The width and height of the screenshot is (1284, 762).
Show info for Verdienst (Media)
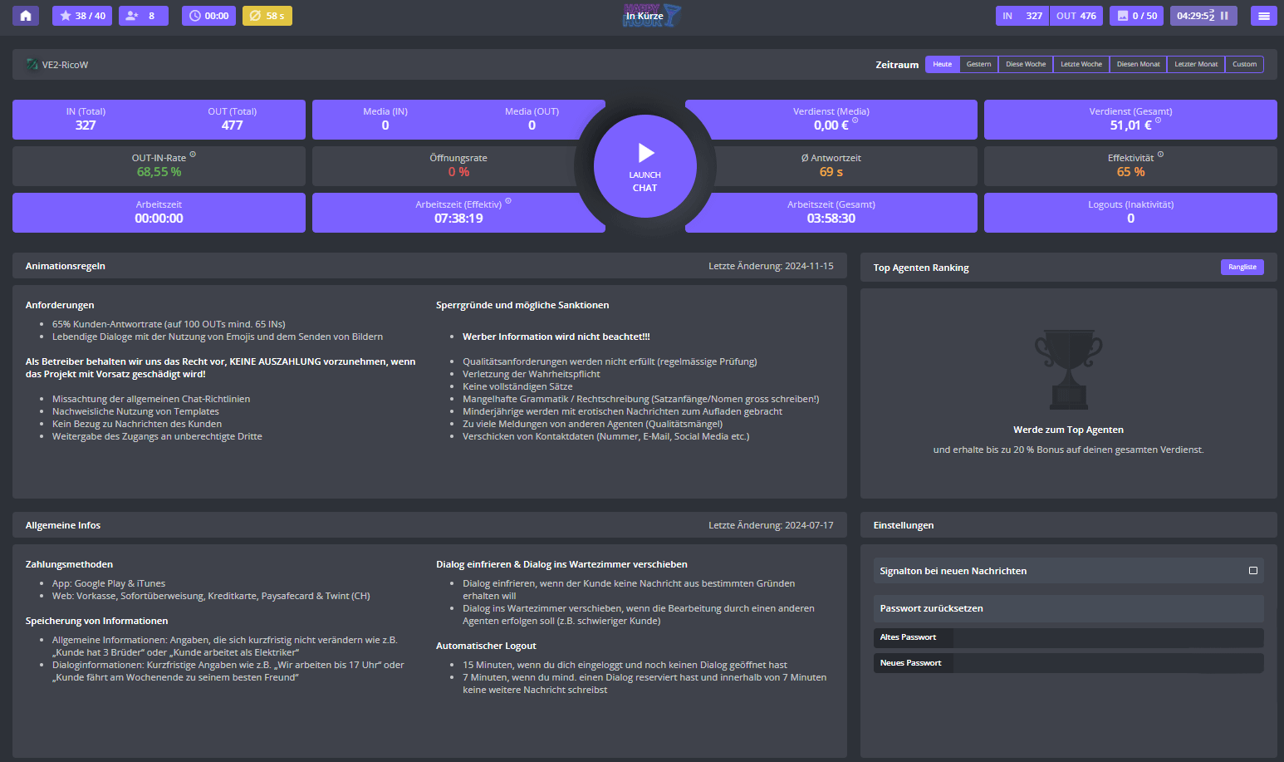point(855,120)
